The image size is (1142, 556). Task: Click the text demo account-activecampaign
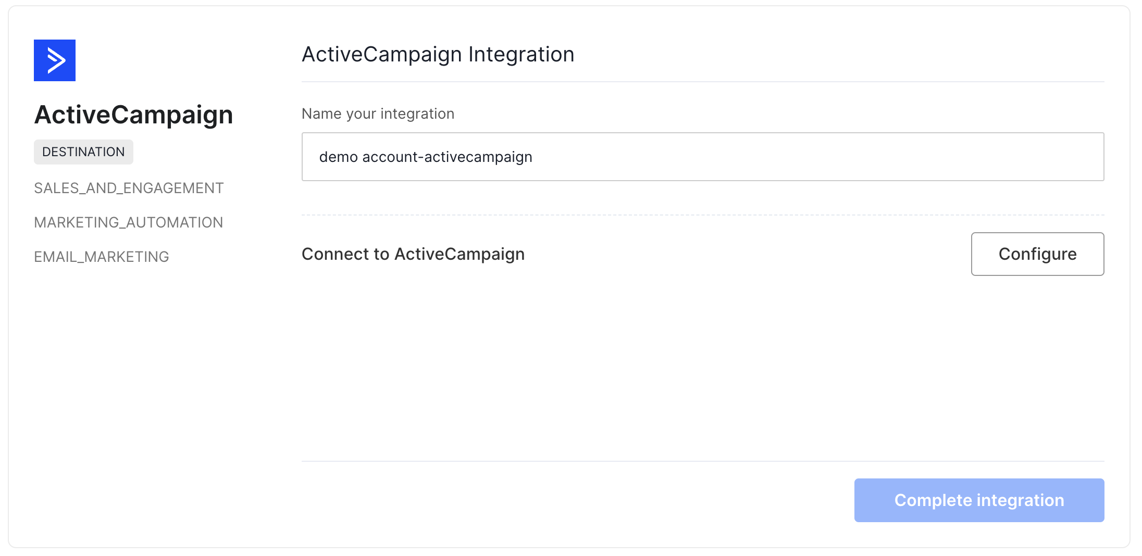coord(425,157)
